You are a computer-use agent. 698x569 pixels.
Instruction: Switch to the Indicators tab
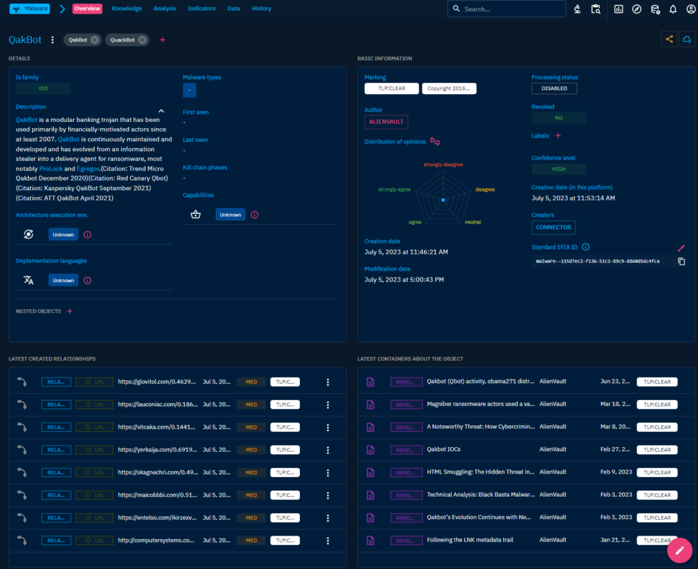(x=201, y=9)
